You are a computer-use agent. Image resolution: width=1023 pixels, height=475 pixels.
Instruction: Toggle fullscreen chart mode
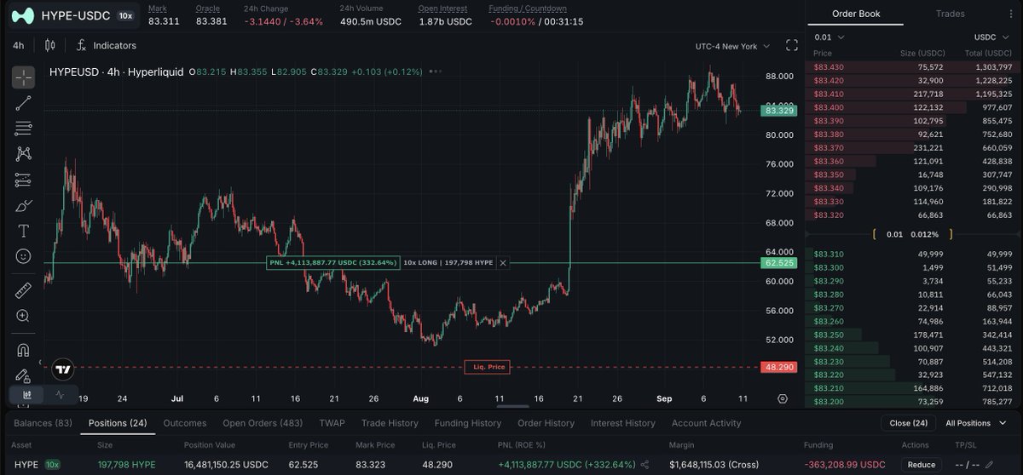[x=791, y=46]
